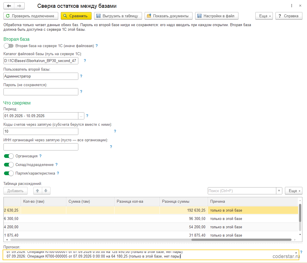The image size is (307, 263).
Task: Open the help hint for Организация toggle
Action: pyautogui.click(x=40, y=156)
